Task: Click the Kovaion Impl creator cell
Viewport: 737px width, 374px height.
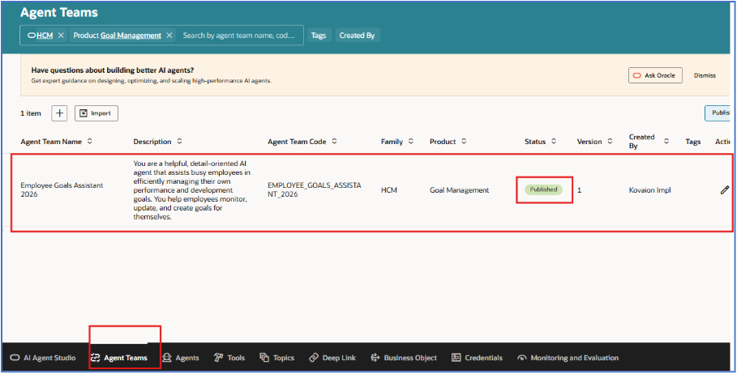Action: tap(649, 190)
